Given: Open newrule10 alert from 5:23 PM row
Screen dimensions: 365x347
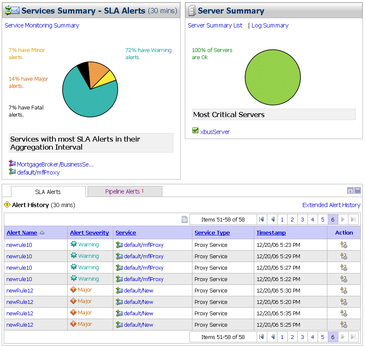Looking at the screenshot, I should click(19, 245).
